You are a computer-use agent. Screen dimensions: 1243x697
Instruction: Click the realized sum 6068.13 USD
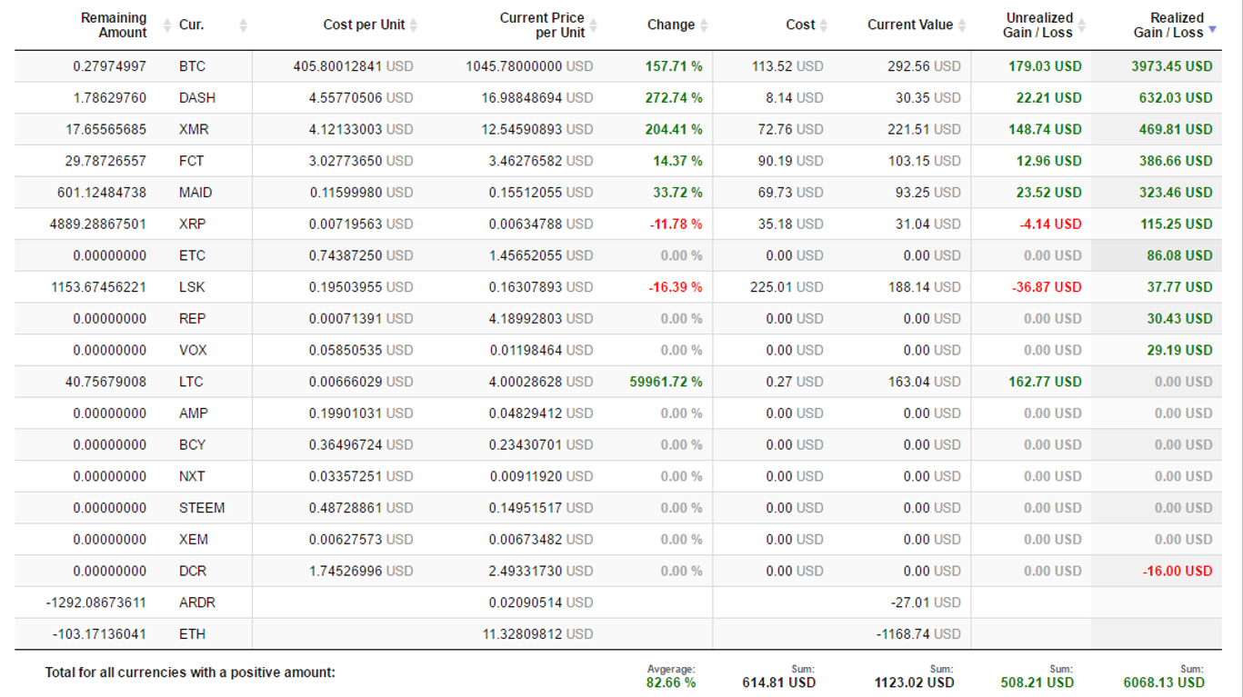point(1164,682)
